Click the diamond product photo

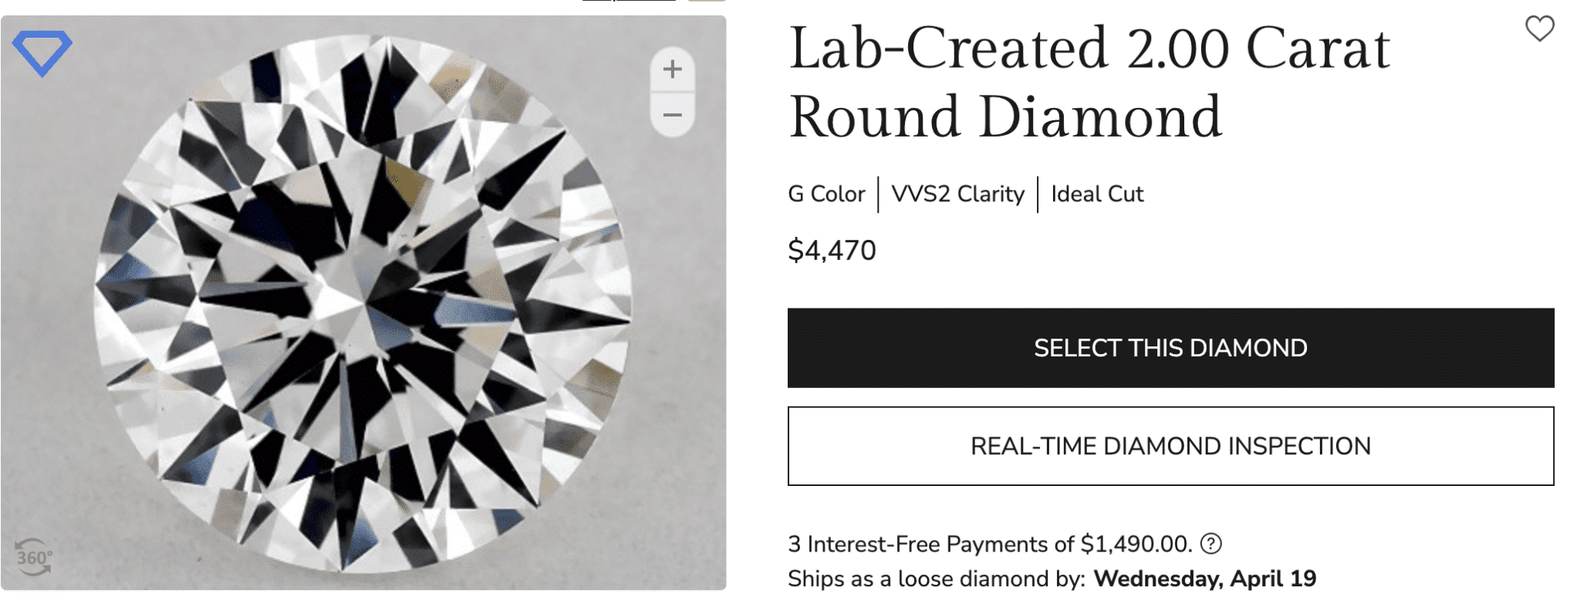(363, 309)
